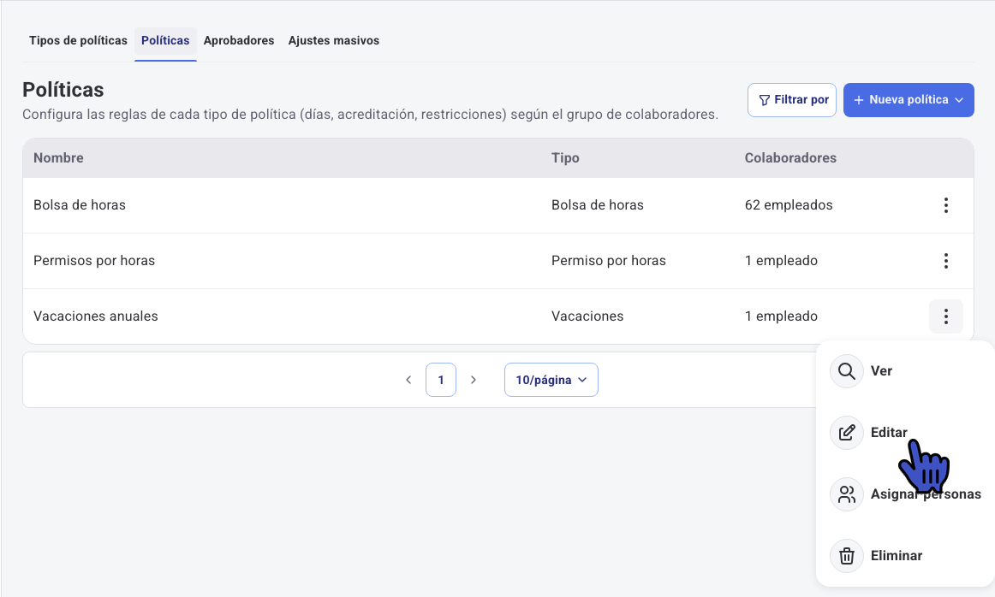Click Bolsa de horas in Tipo column
Screen dimensions: 995x597
click(x=598, y=205)
